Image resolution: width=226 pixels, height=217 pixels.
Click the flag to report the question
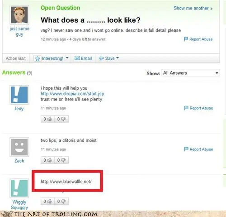coord(186,39)
